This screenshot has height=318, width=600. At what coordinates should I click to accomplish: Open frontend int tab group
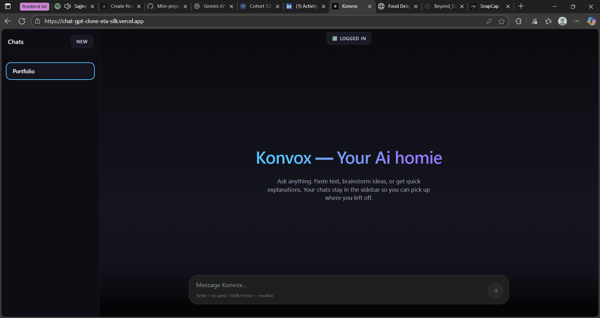pyautogui.click(x=34, y=6)
